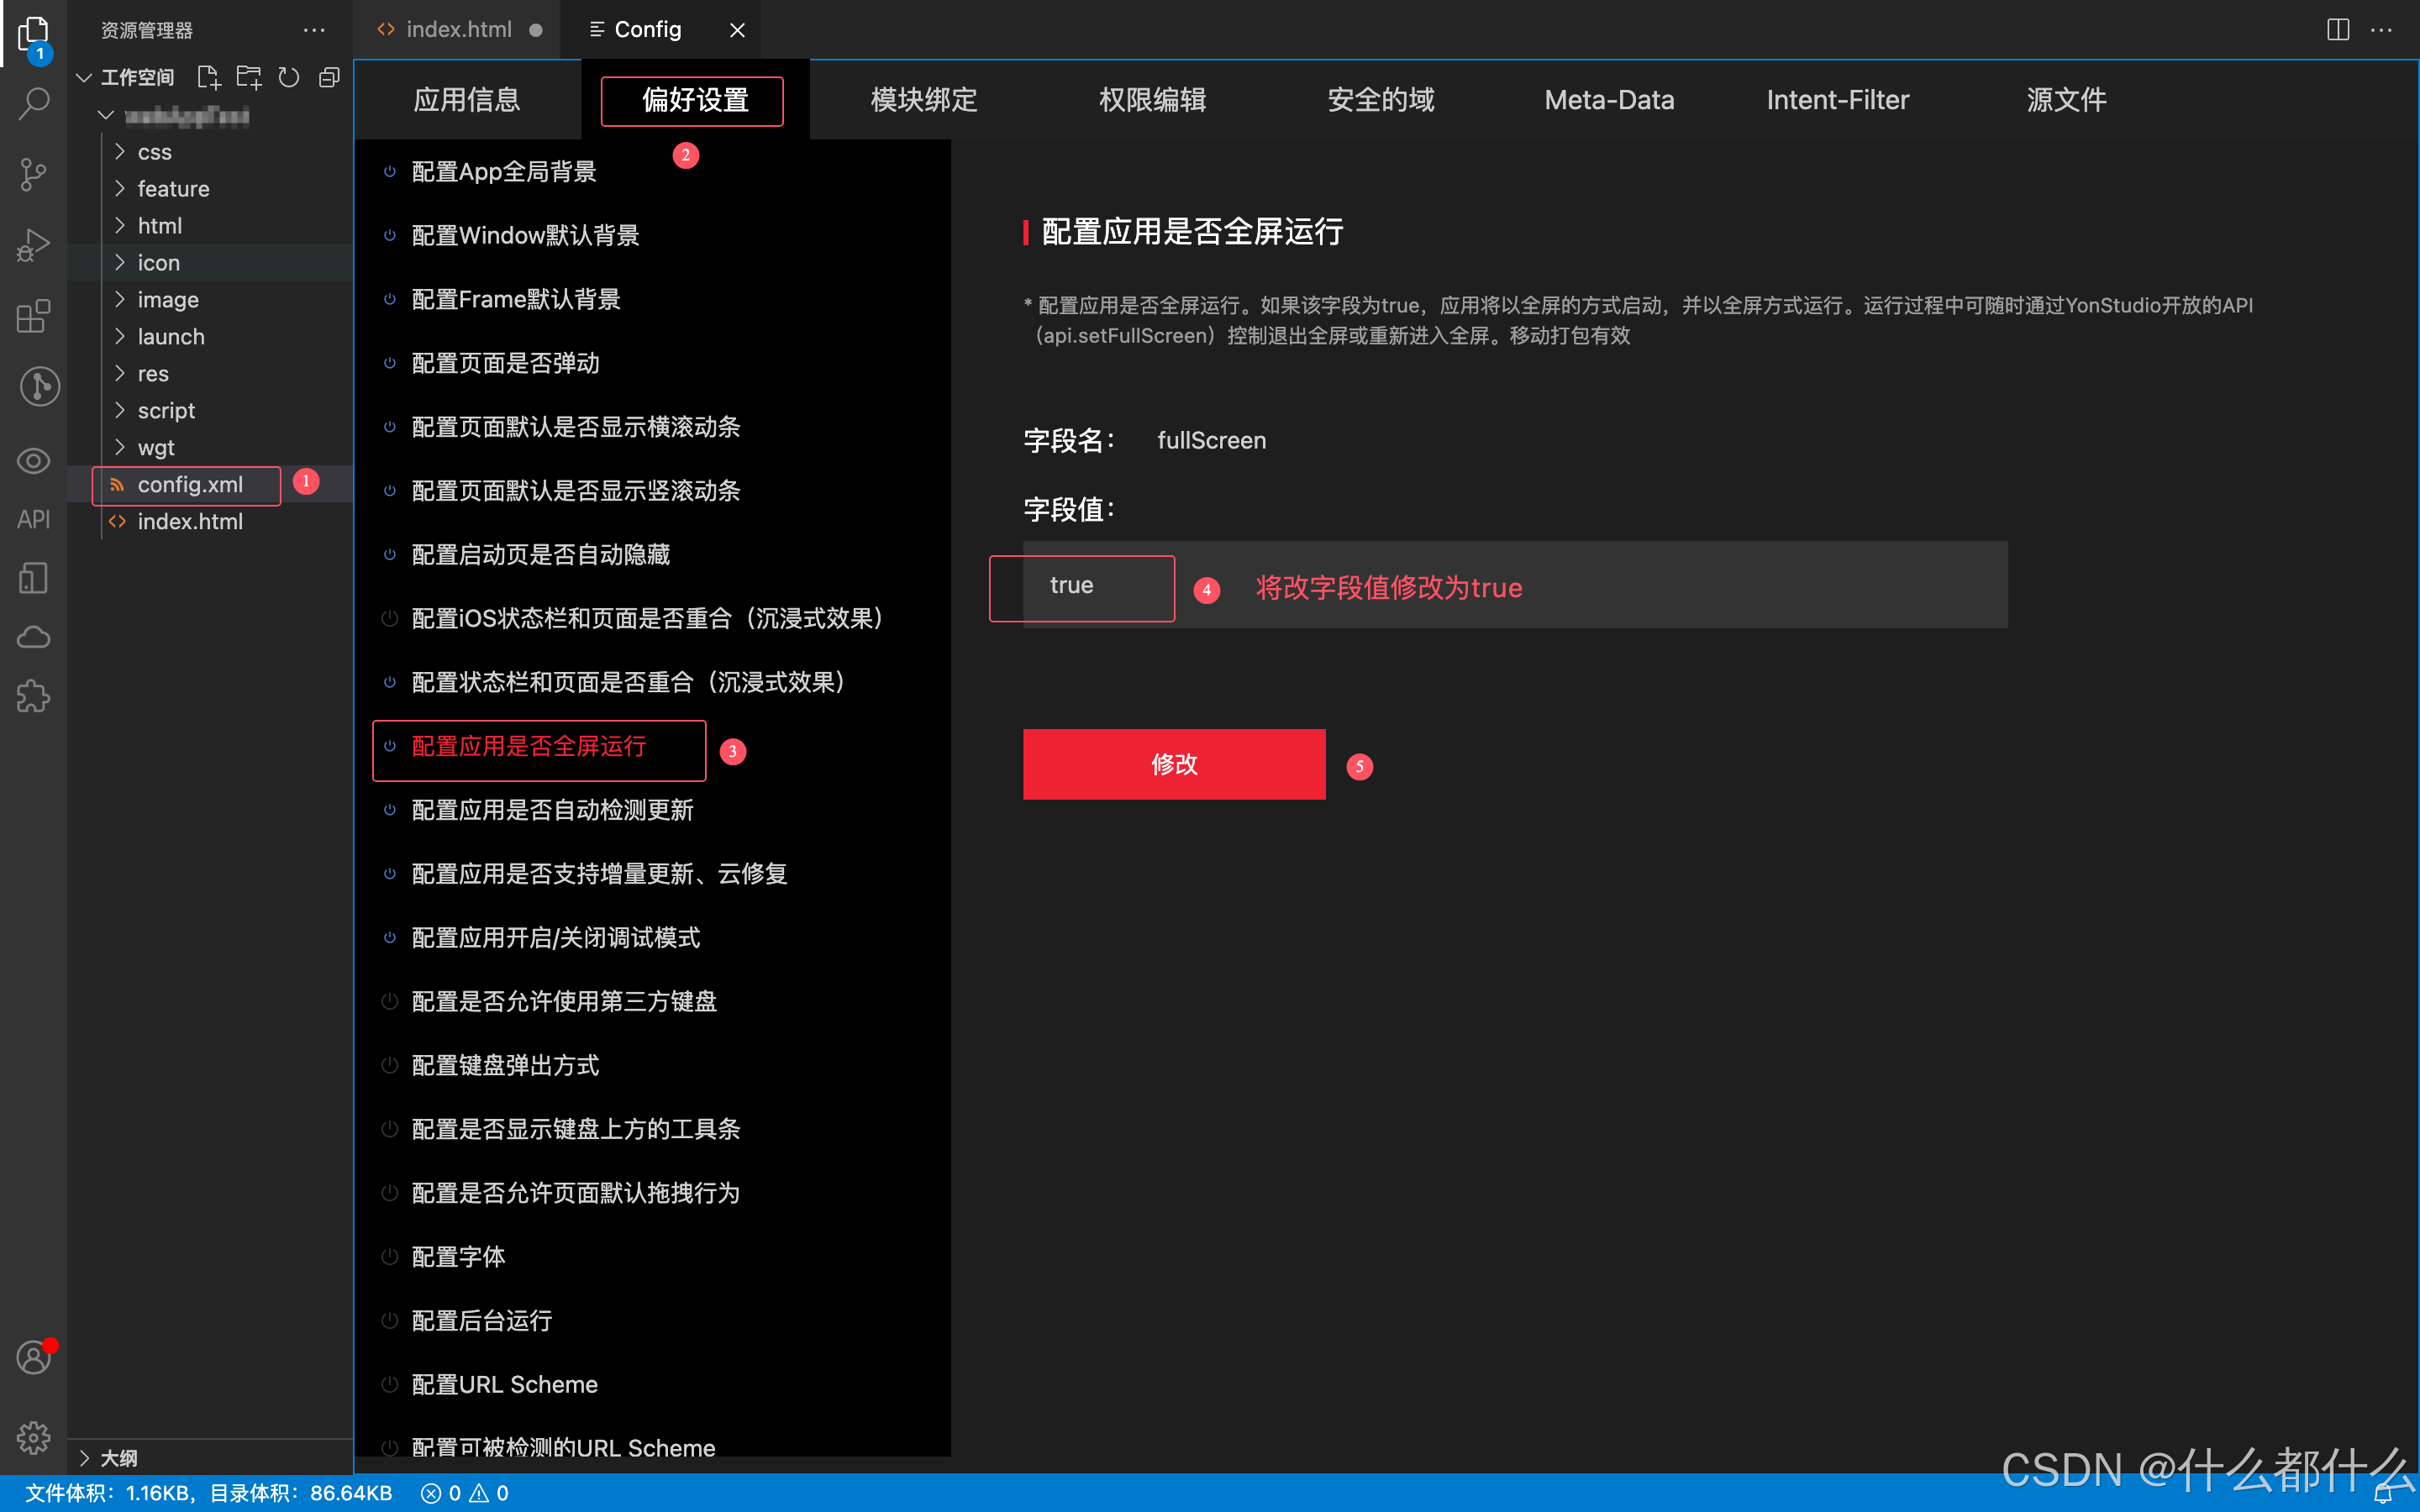Click the red 修改 button
The image size is (2420, 1512).
click(1173, 764)
